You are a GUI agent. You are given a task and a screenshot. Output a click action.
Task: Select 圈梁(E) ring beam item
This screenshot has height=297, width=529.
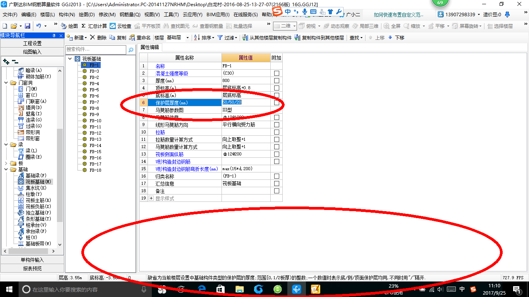[30, 157]
